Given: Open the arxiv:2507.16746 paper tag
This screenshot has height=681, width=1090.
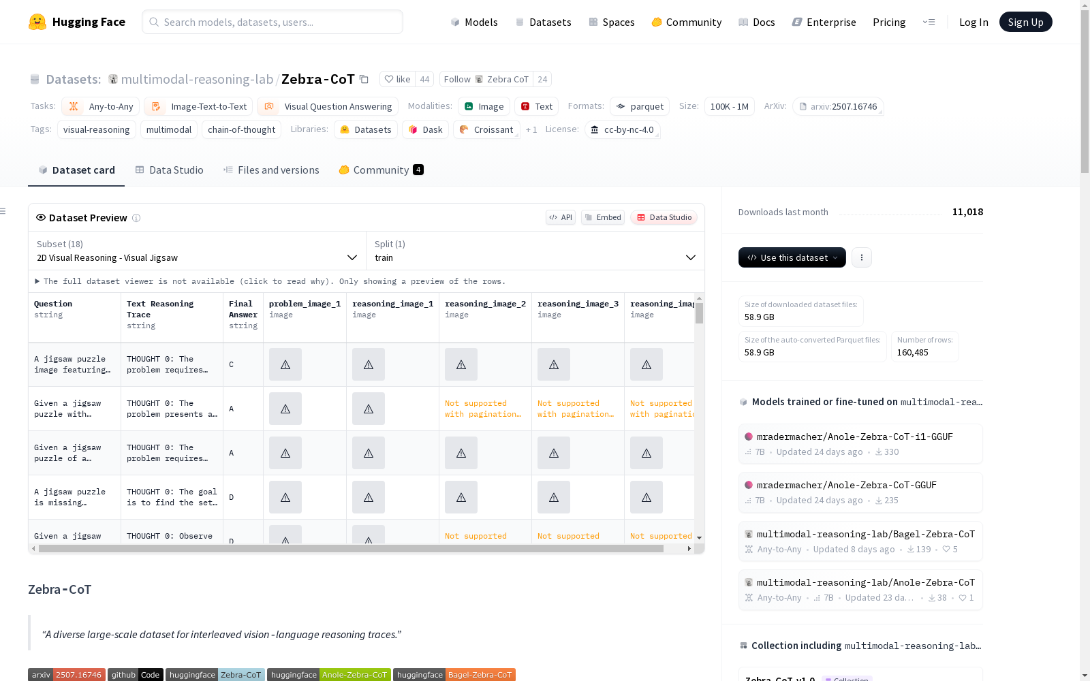Looking at the screenshot, I should point(838,106).
